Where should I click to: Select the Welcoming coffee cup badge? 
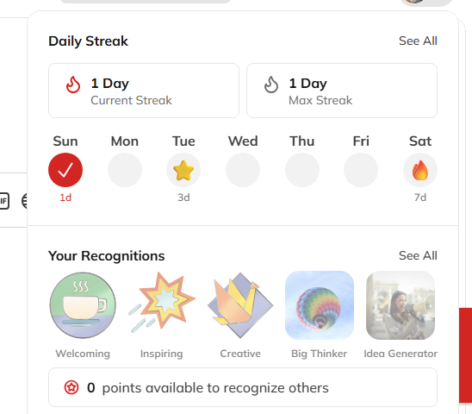[x=83, y=305]
